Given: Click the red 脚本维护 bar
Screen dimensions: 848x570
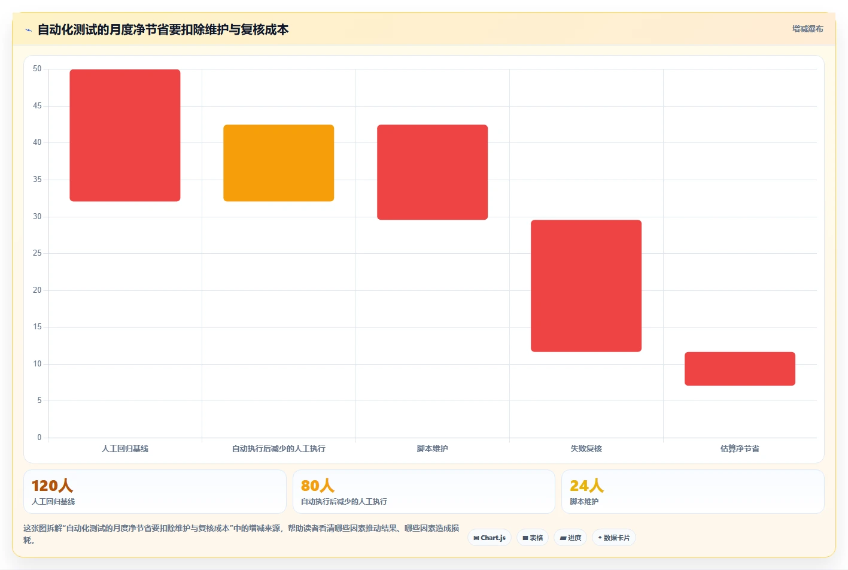Looking at the screenshot, I should 433,172.
